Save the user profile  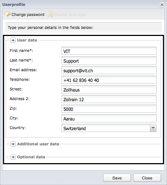coord(117,178)
